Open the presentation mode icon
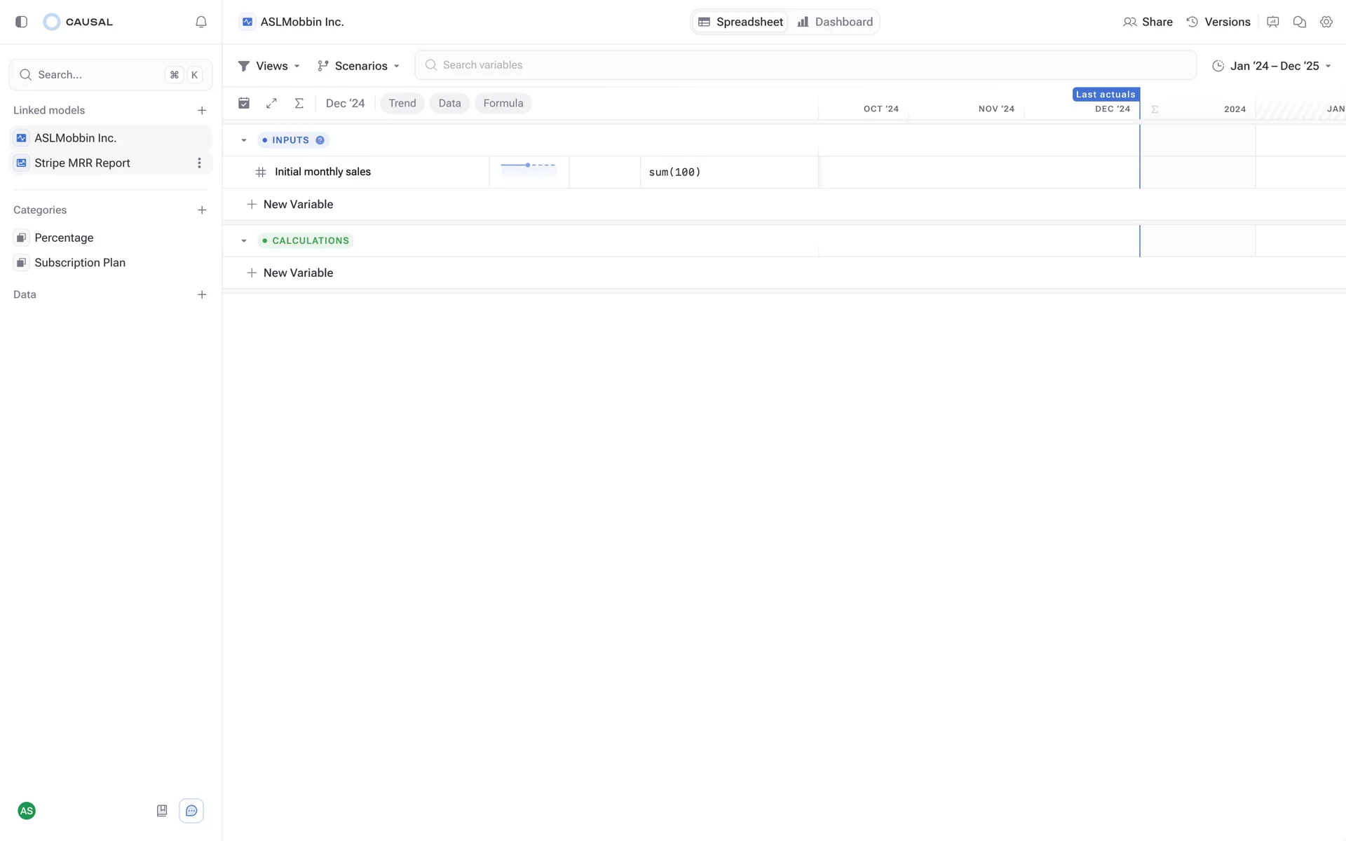The height and width of the screenshot is (841, 1346). tap(1272, 22)
